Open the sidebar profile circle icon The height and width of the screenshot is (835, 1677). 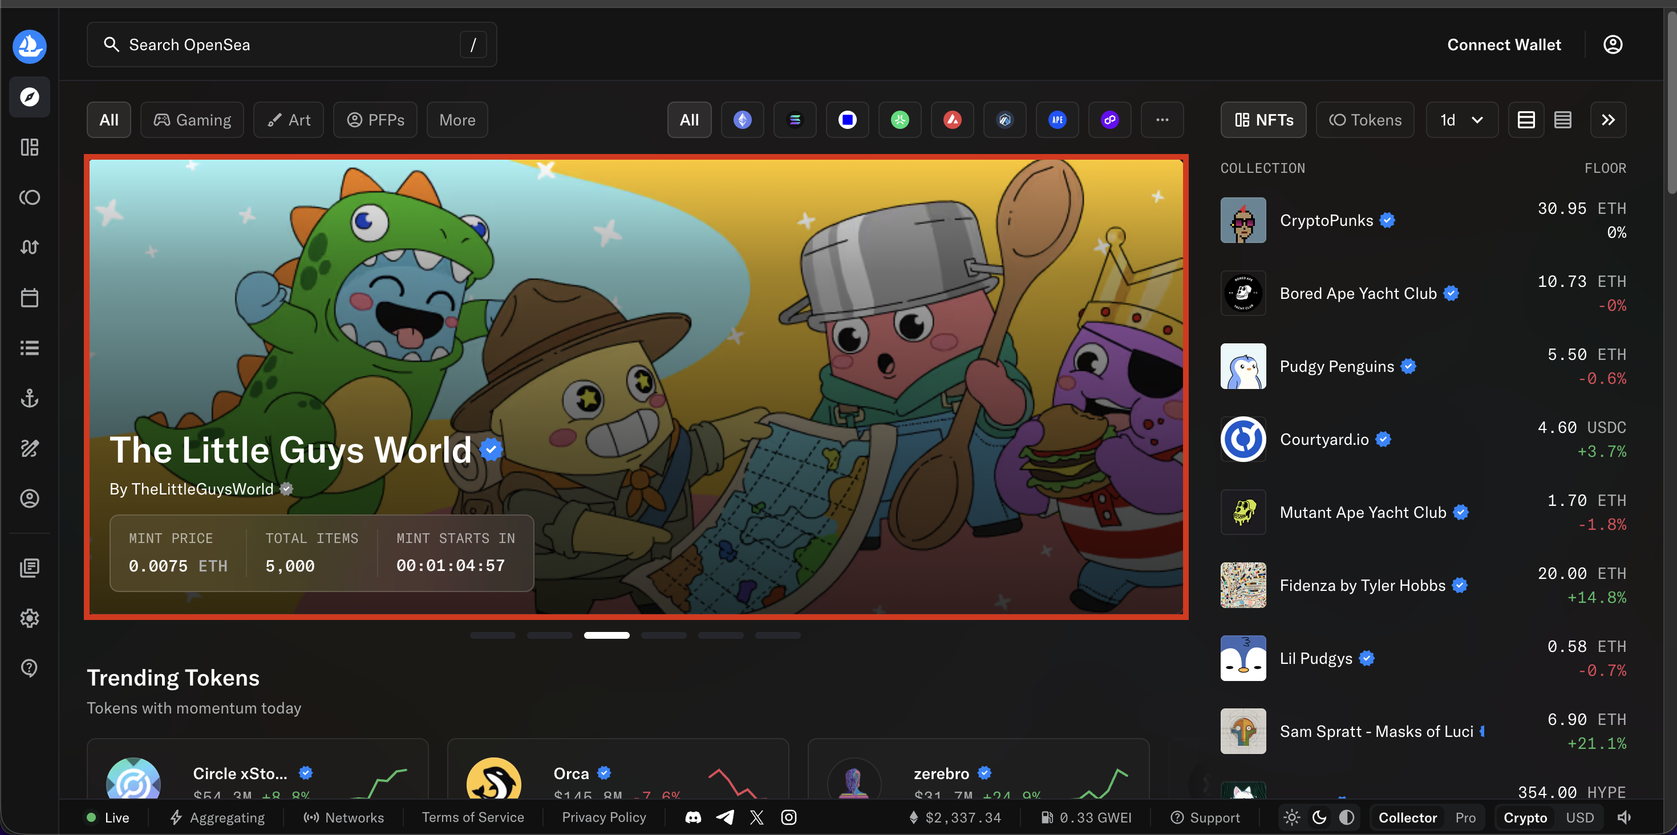[x=29, y=498]
